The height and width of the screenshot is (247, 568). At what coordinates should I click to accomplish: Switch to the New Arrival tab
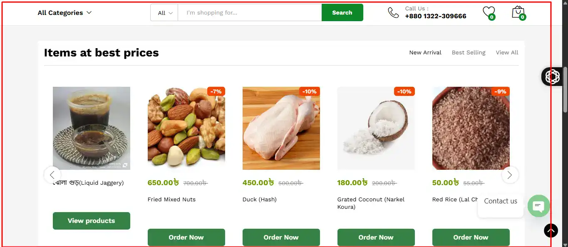pyautogui.click(x=425, y=52)
